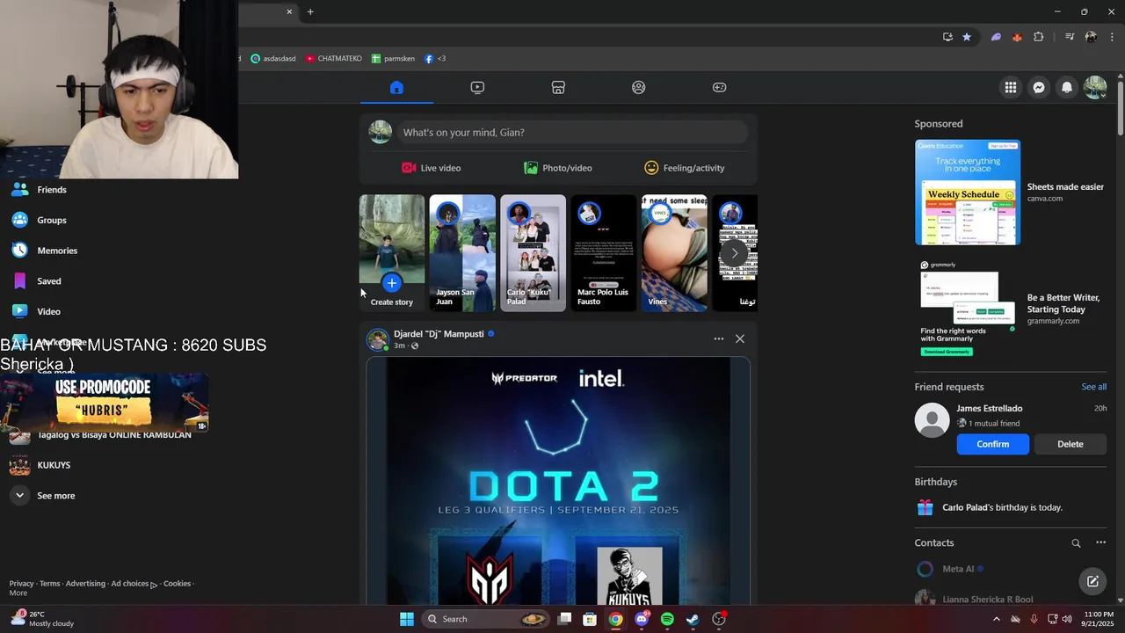The width and height of the screenshot is (1125, 633).
Task: Open Carlo Palad's birthday notice
Action: (x=1009, y=507)
